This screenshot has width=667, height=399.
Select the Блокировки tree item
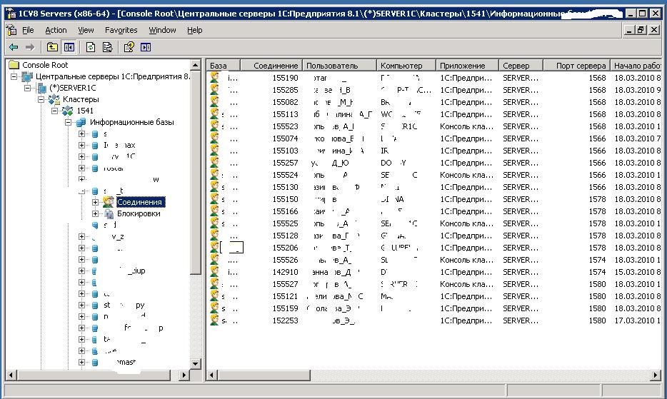pyautogui.click(x=139, y=213)
